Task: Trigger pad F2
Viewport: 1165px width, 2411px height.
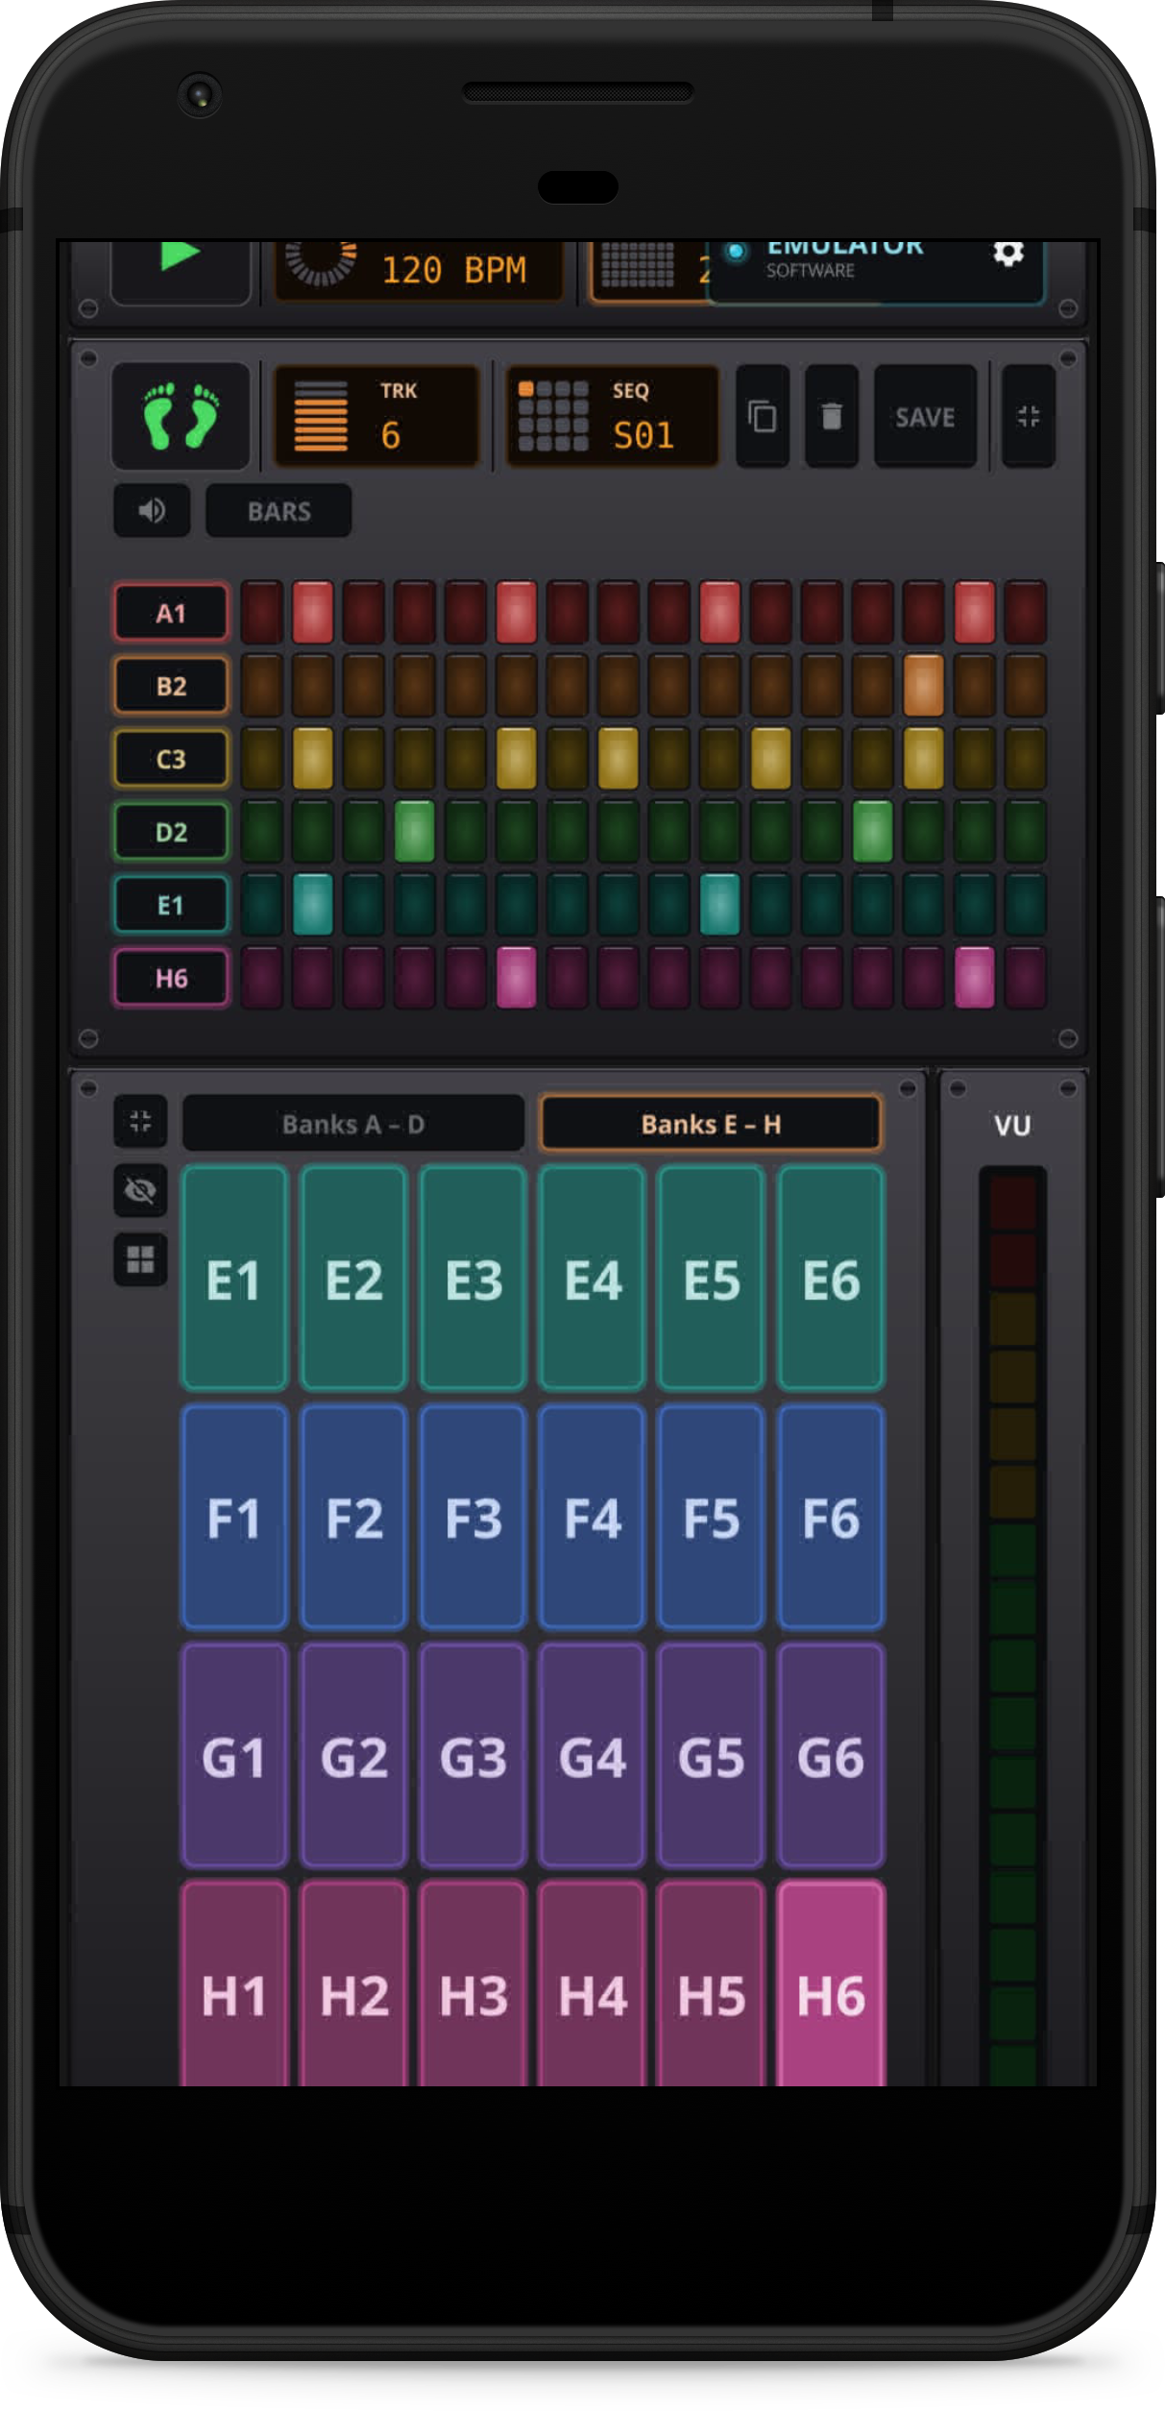Action: [353, 1517]
